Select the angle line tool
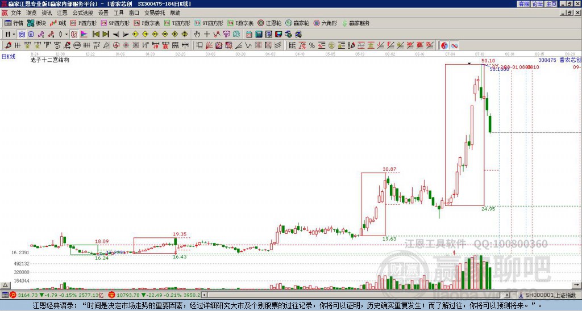The image size is (582, 311). [239, 45]
